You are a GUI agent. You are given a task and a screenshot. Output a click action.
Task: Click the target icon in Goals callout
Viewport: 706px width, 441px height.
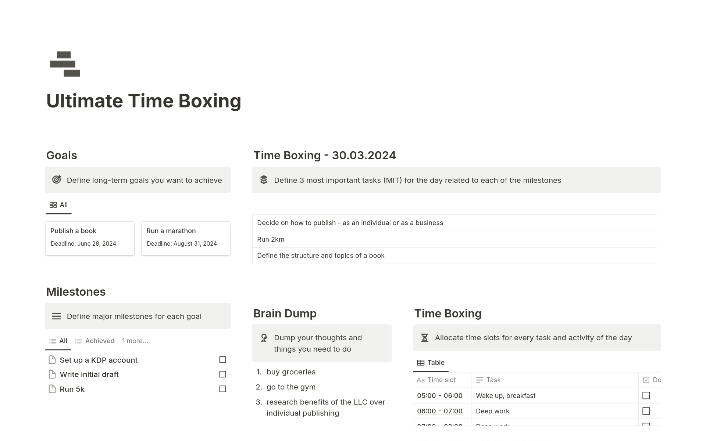tap(57, 179)
